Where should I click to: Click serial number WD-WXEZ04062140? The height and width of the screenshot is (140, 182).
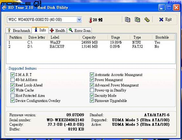click(x=65, y=120)
